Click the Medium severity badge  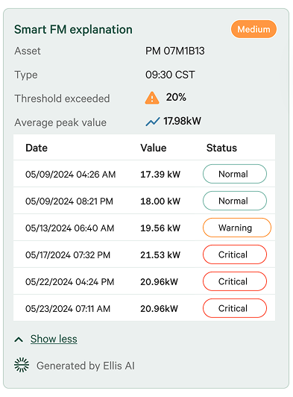click(253, 29)
